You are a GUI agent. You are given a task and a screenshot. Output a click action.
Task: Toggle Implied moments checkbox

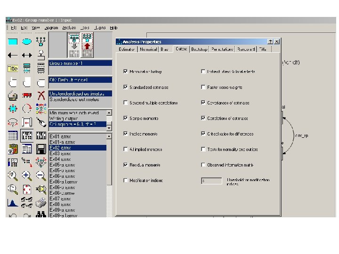tap(125, 134)
